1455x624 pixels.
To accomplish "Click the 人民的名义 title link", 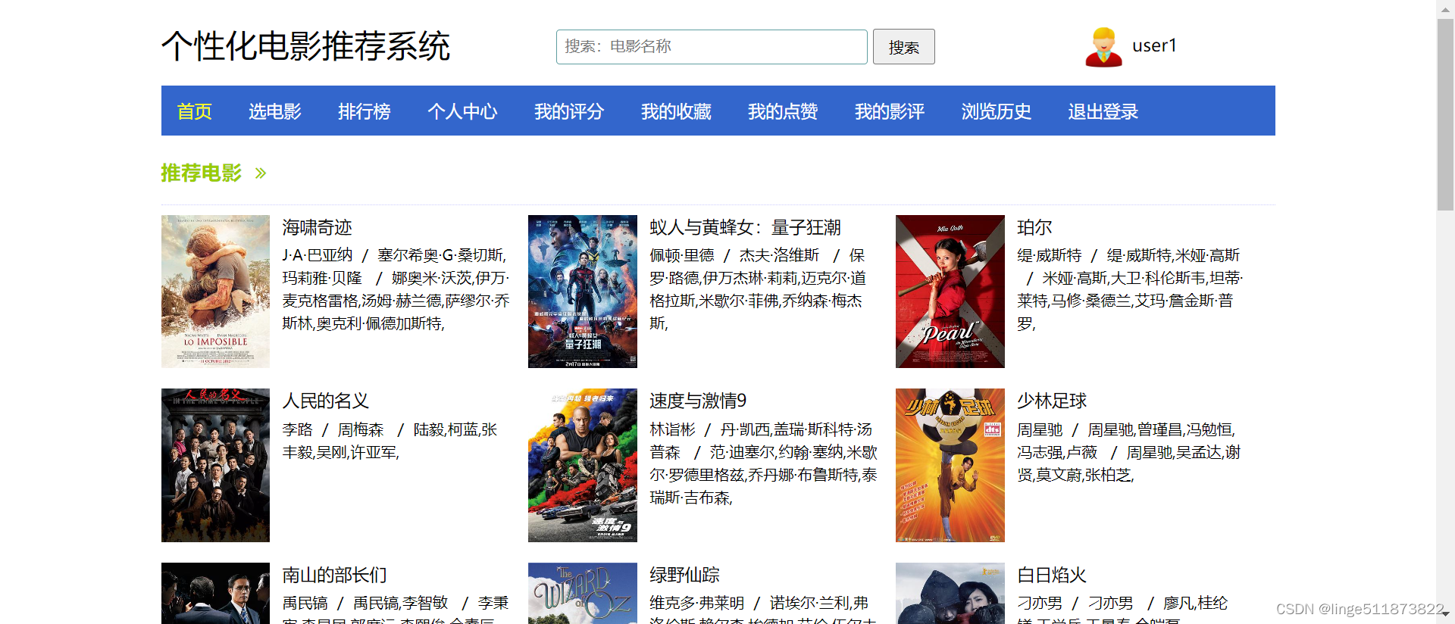I will coord(325,401).
